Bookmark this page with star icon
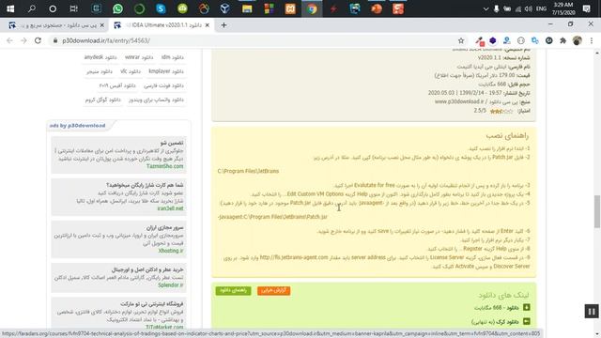The height and width of the screenshot is (338, 601). pyautogui.click(x=461, y=40)
